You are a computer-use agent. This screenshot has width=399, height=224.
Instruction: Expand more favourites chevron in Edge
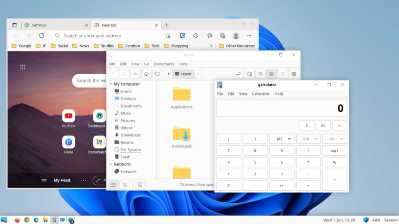pos(211,46)
